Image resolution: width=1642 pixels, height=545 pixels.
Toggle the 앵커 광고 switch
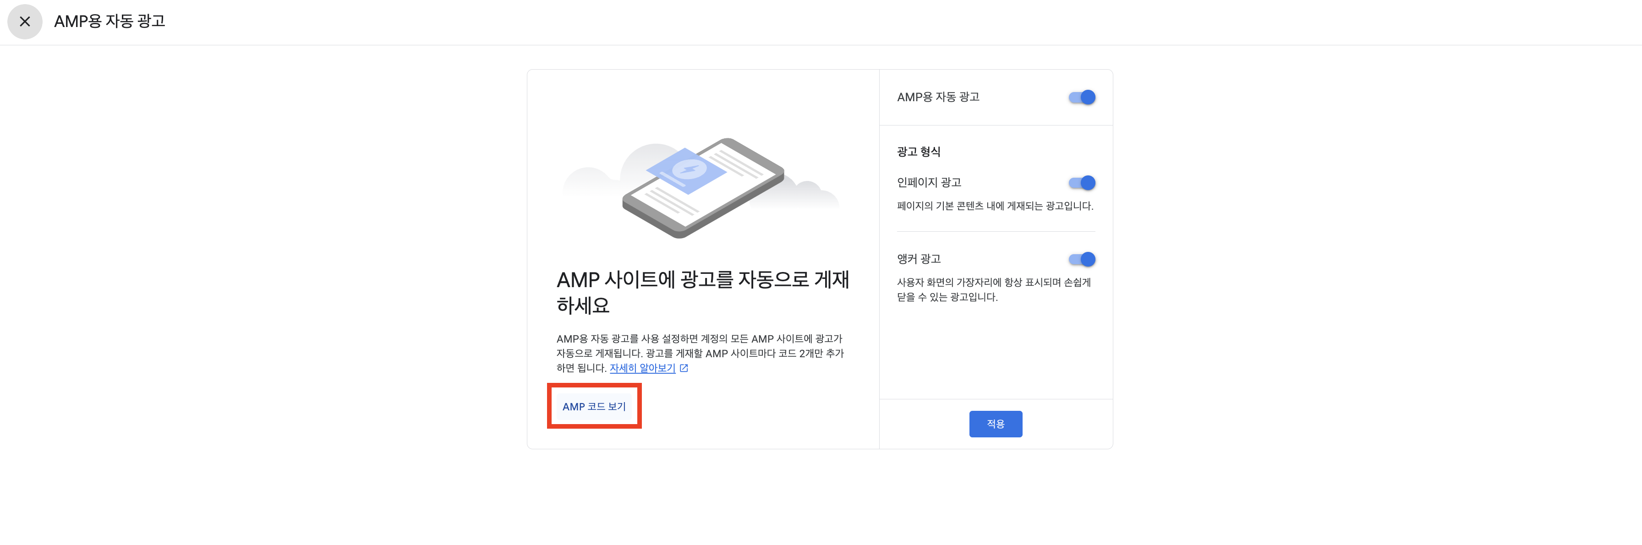coord(1082,259)
